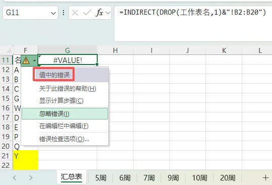The image size is (272, 185).
Task: Click cell containing letter D
Action: [x=17, y=117]
